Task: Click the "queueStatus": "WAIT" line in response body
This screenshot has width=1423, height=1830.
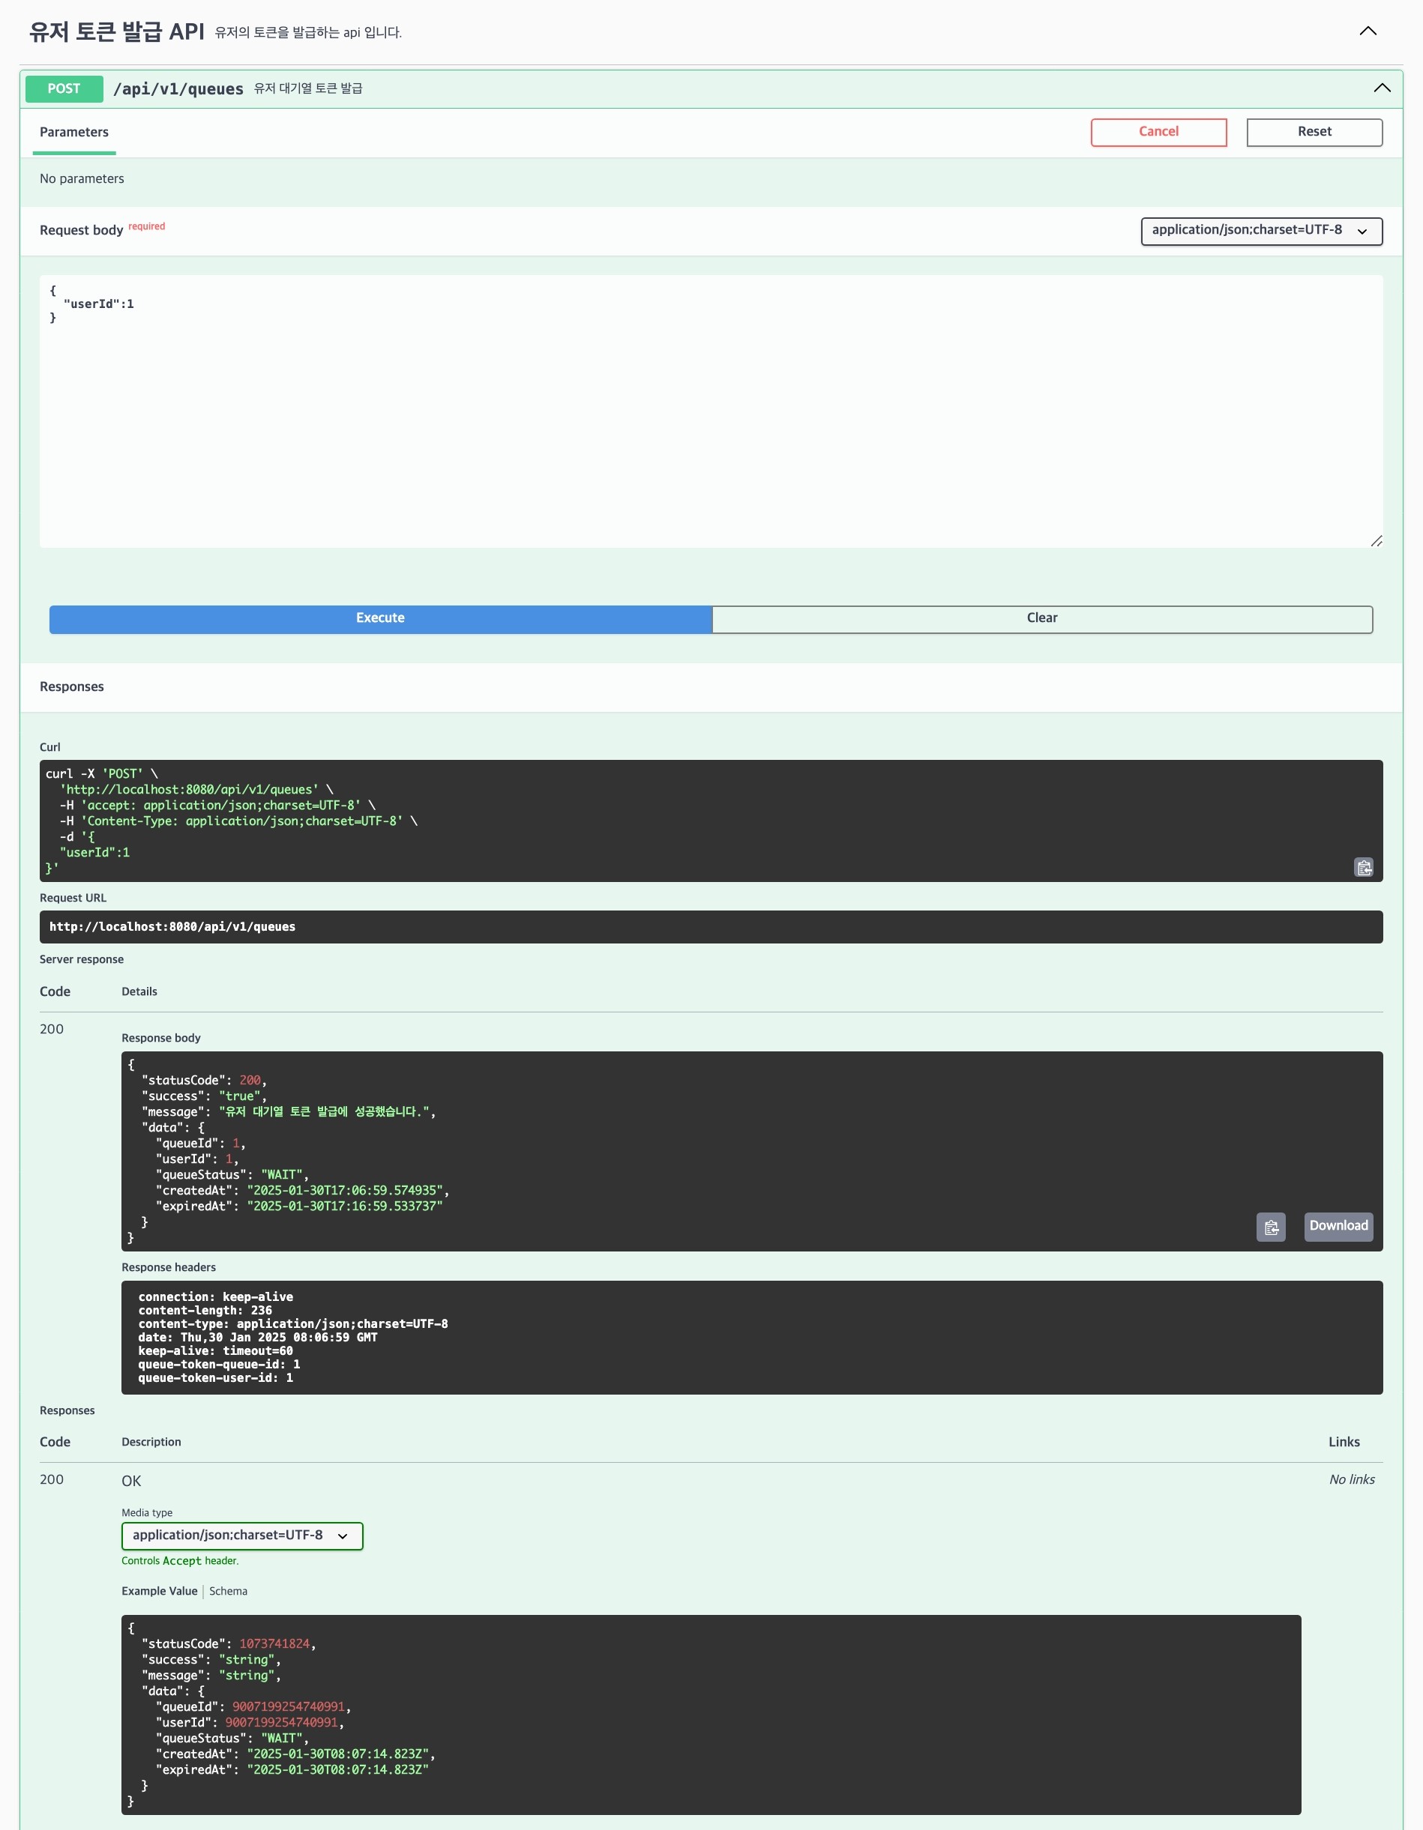Action: click(232, 1174)
